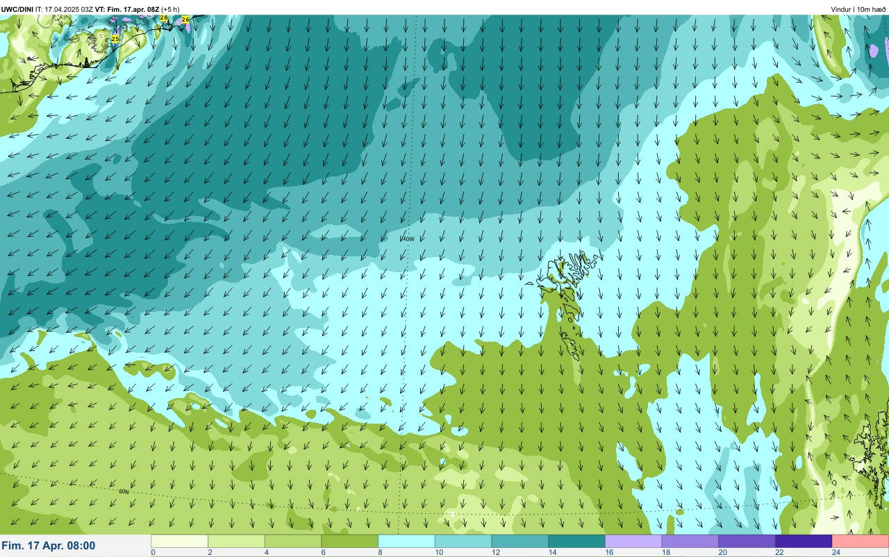
Task: Select the 22–24 m/s dark indigo legend swatch
Action: tap(804, 541)
